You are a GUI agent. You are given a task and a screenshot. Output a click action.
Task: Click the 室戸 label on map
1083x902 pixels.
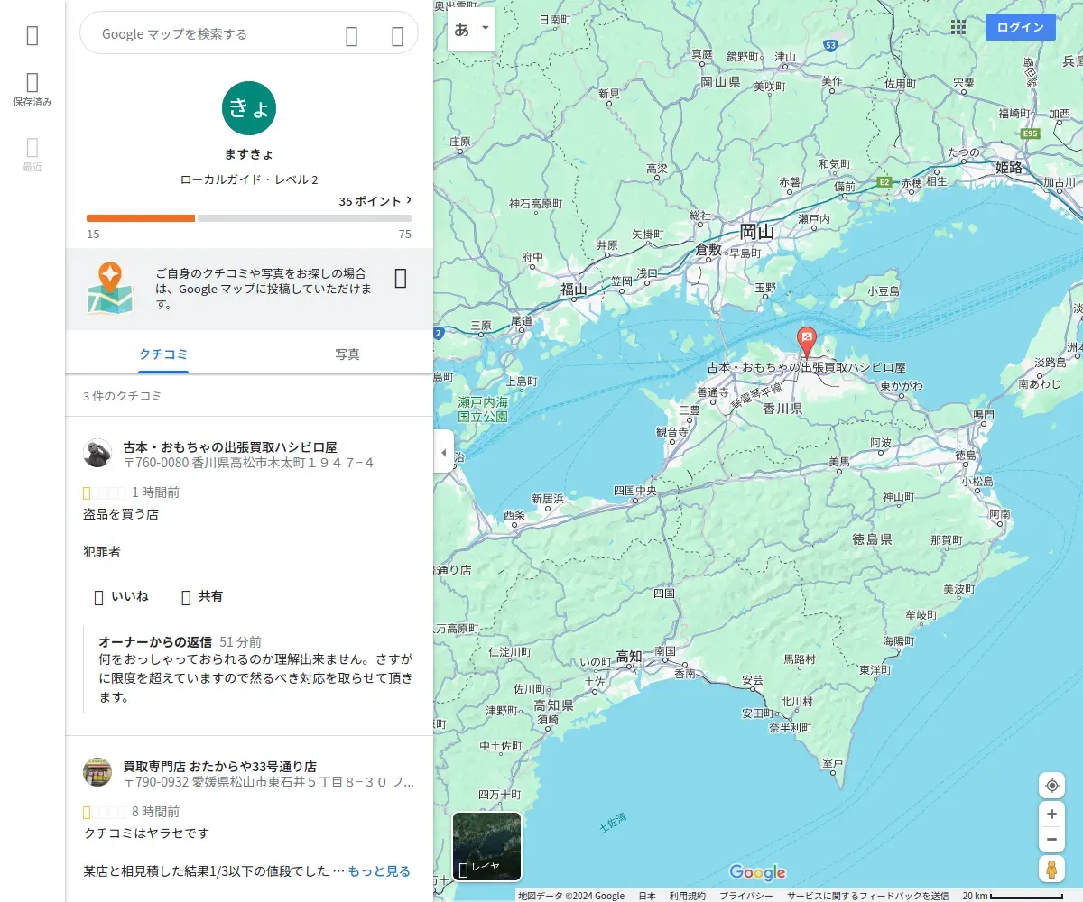pos(832,763)
